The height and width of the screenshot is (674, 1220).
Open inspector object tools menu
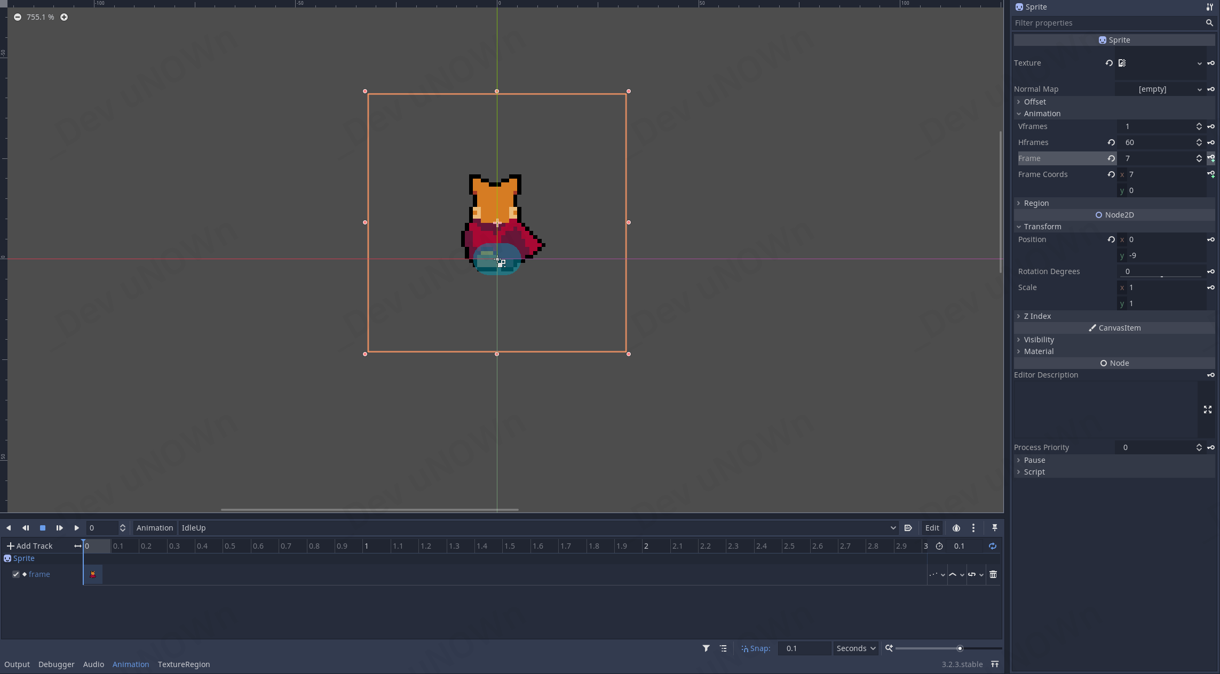[1209, 7]
